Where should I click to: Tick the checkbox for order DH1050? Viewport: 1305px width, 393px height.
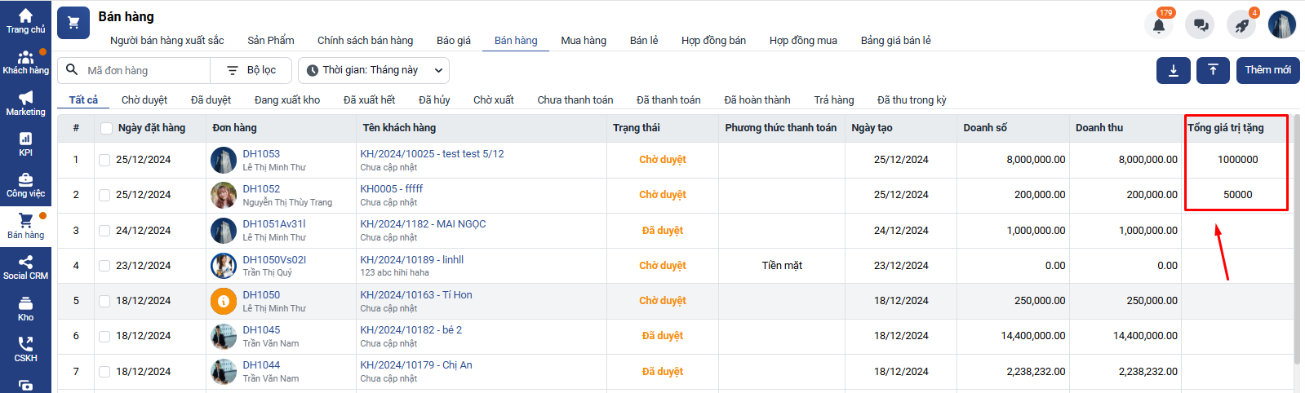coord(104,302)
